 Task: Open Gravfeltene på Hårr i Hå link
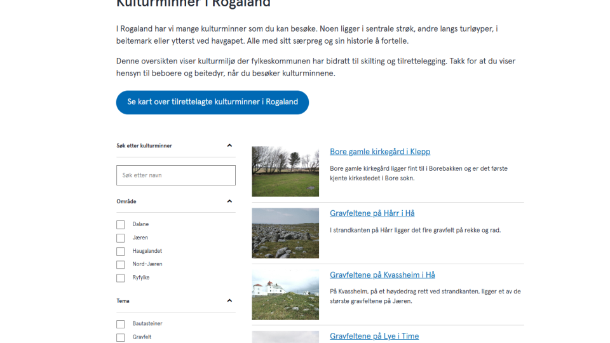[372, 213]
